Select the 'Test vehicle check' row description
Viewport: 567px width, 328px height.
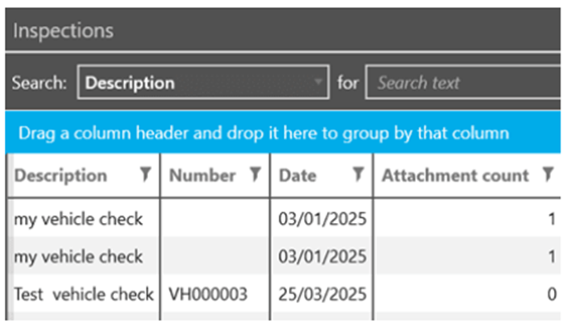[83, 295]
